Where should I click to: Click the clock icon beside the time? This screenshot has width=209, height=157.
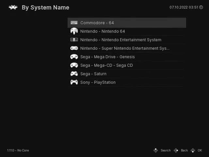pos(201,7)
